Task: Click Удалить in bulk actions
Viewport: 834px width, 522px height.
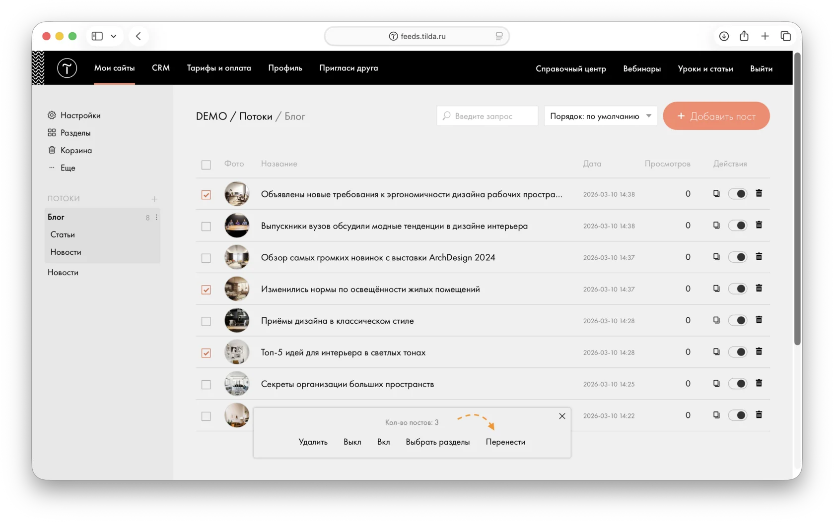Action: click(313, 442)
